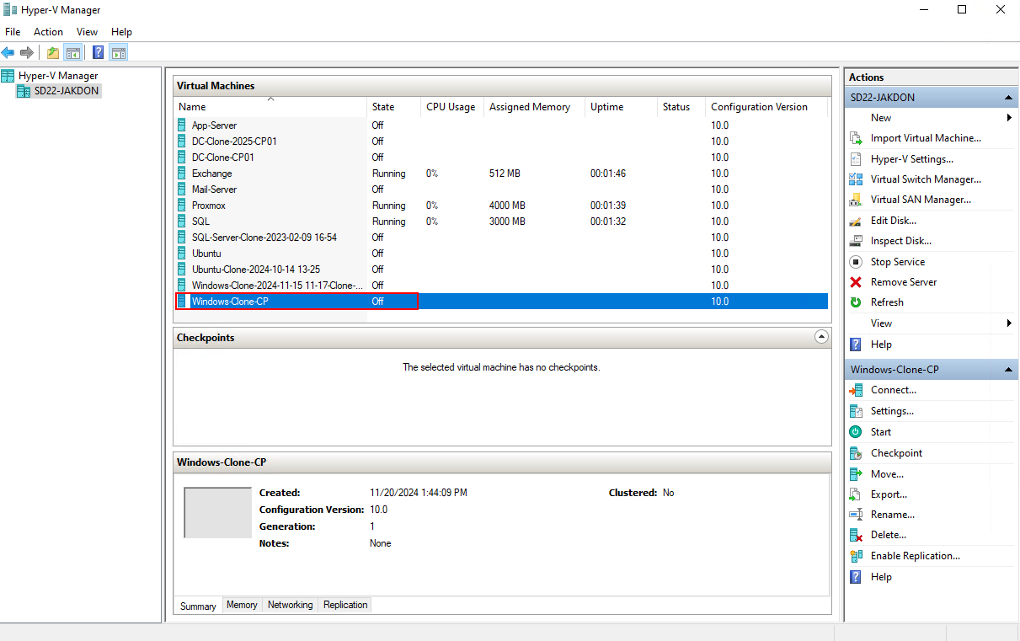Viewport: 1020px width, 641px height.
Task: Click the Up one level folder icon
Action: [x=53, y=52]
